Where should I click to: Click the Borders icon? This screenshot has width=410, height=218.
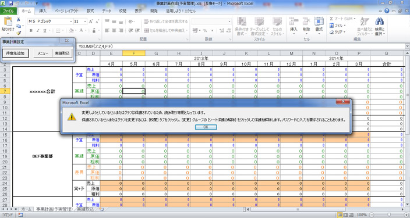(x=58, y=31)
